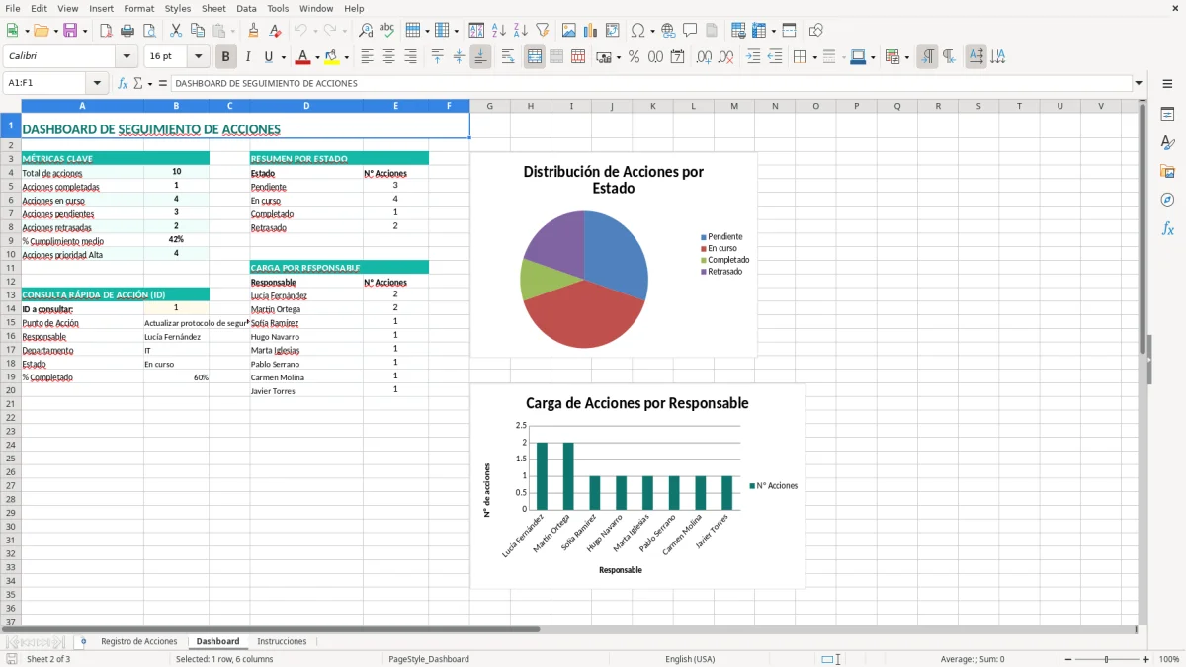Toggle right alignment
1186x667 pixels.
pos(411,57)
